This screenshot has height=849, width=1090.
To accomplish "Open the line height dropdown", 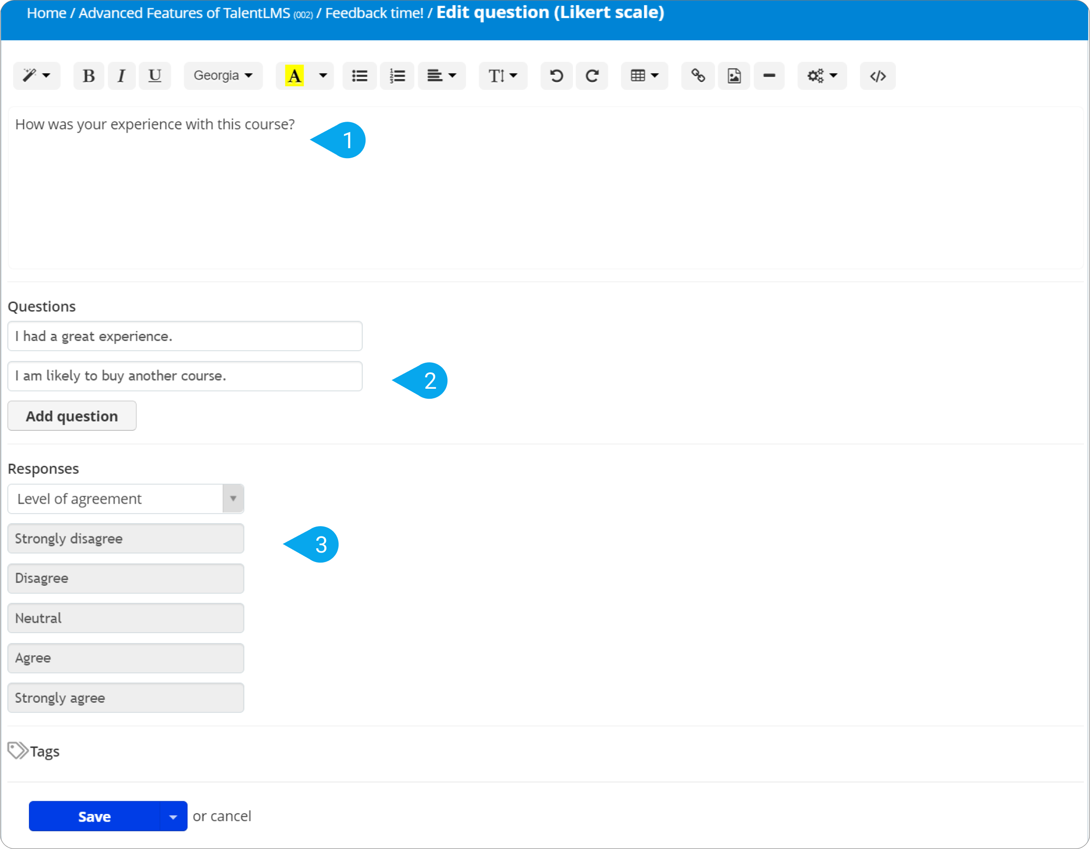I will [502, 76].
